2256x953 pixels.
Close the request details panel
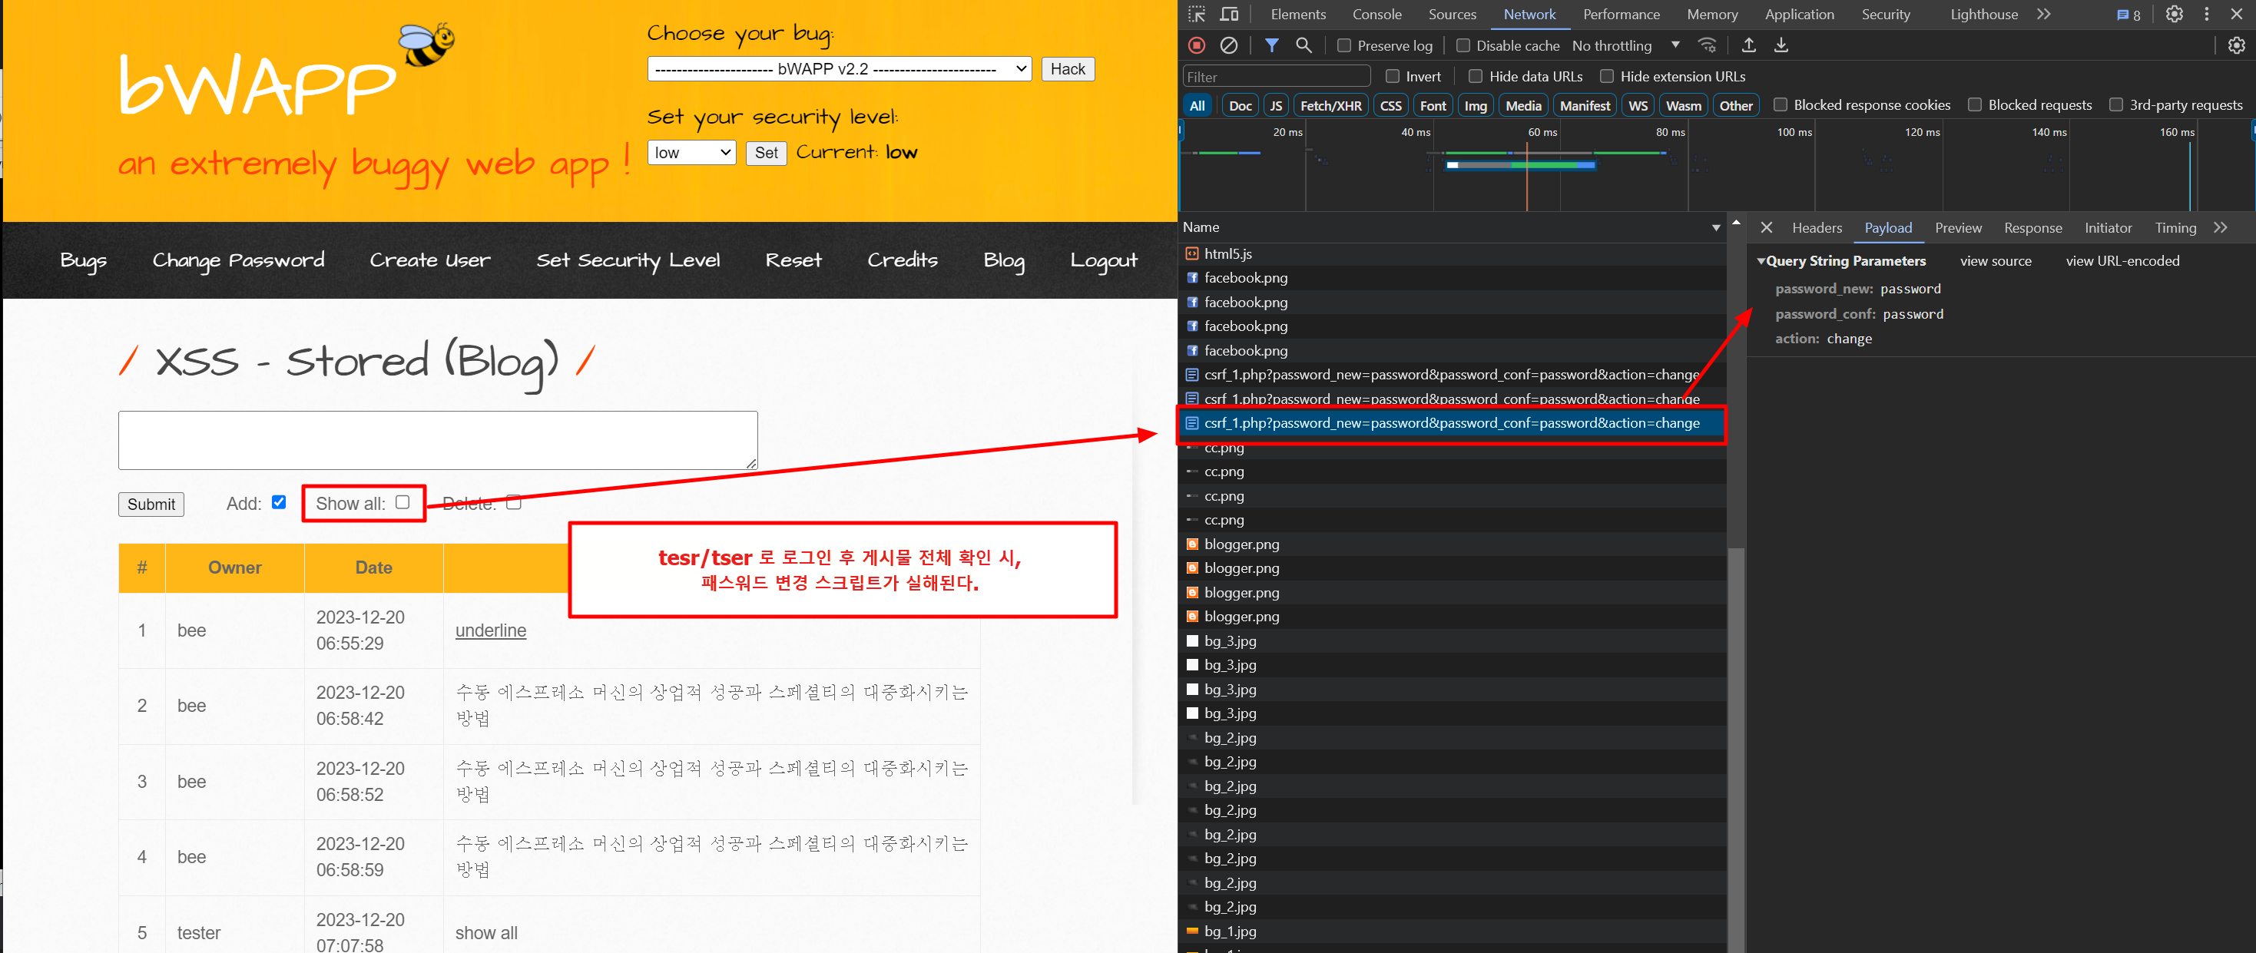[x=1766, y=228]
